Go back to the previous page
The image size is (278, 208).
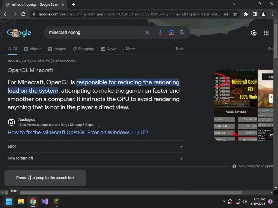click(x=6, y=14)
